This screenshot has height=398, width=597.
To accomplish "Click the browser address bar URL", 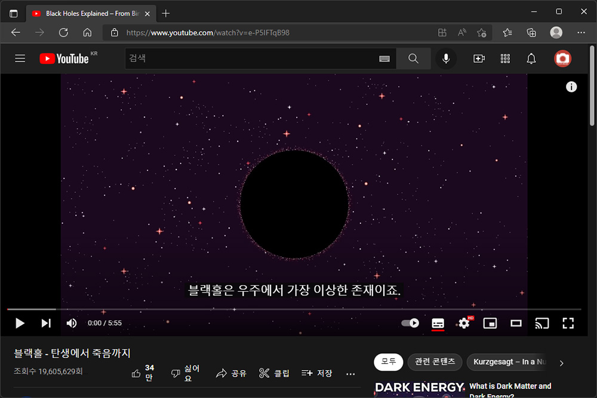I will click(x=208, y=33).
